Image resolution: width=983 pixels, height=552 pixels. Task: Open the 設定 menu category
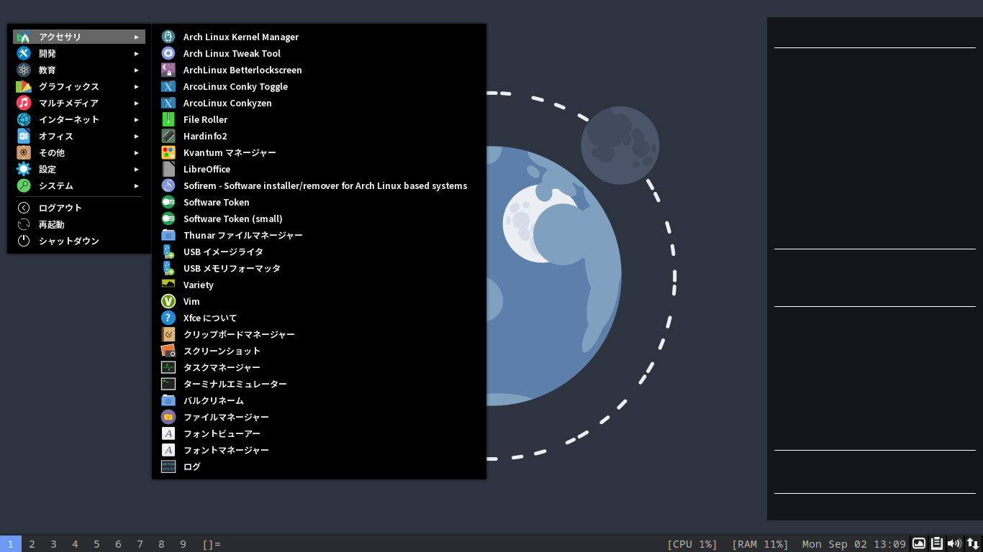79,169
